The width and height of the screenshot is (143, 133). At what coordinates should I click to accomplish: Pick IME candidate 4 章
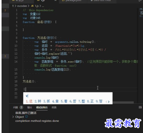[55, 101]
